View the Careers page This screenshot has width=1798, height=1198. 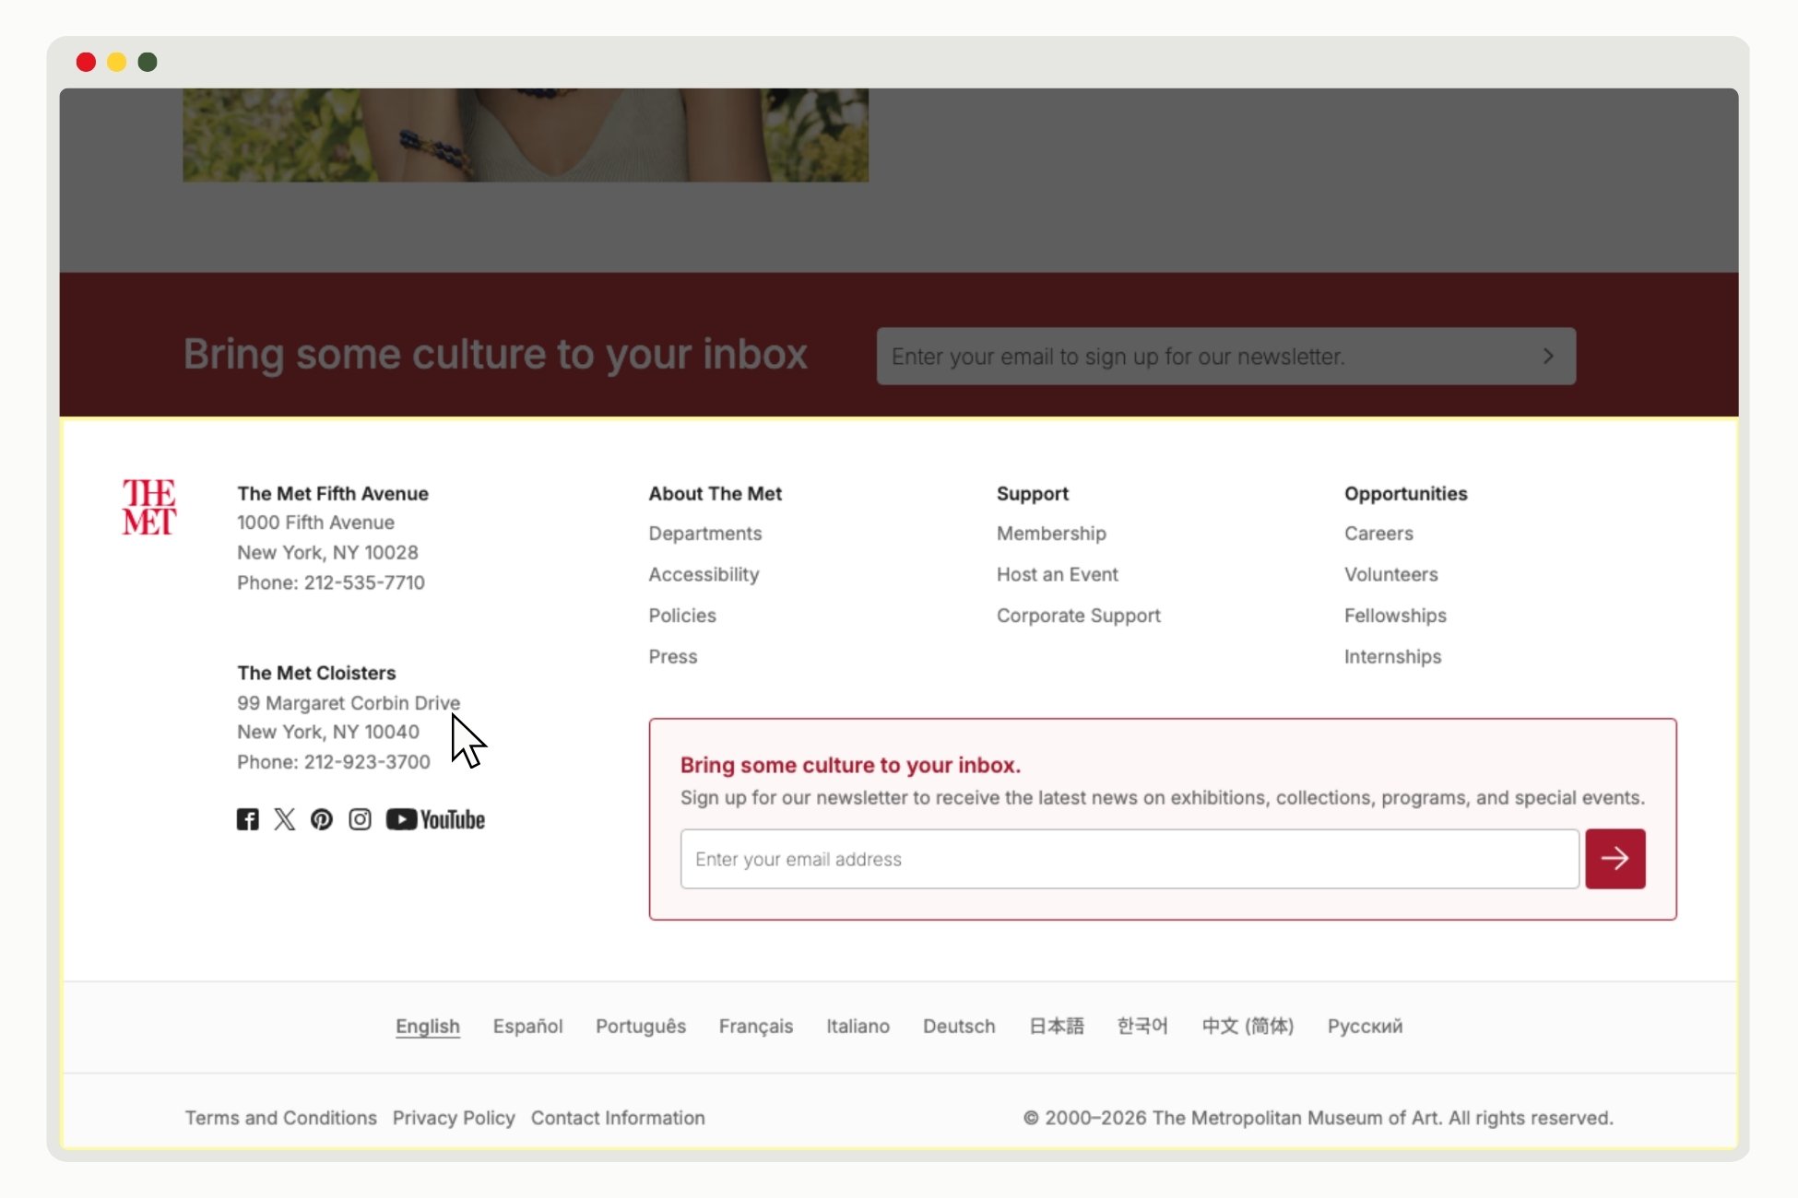click(x=1378, y=534)
